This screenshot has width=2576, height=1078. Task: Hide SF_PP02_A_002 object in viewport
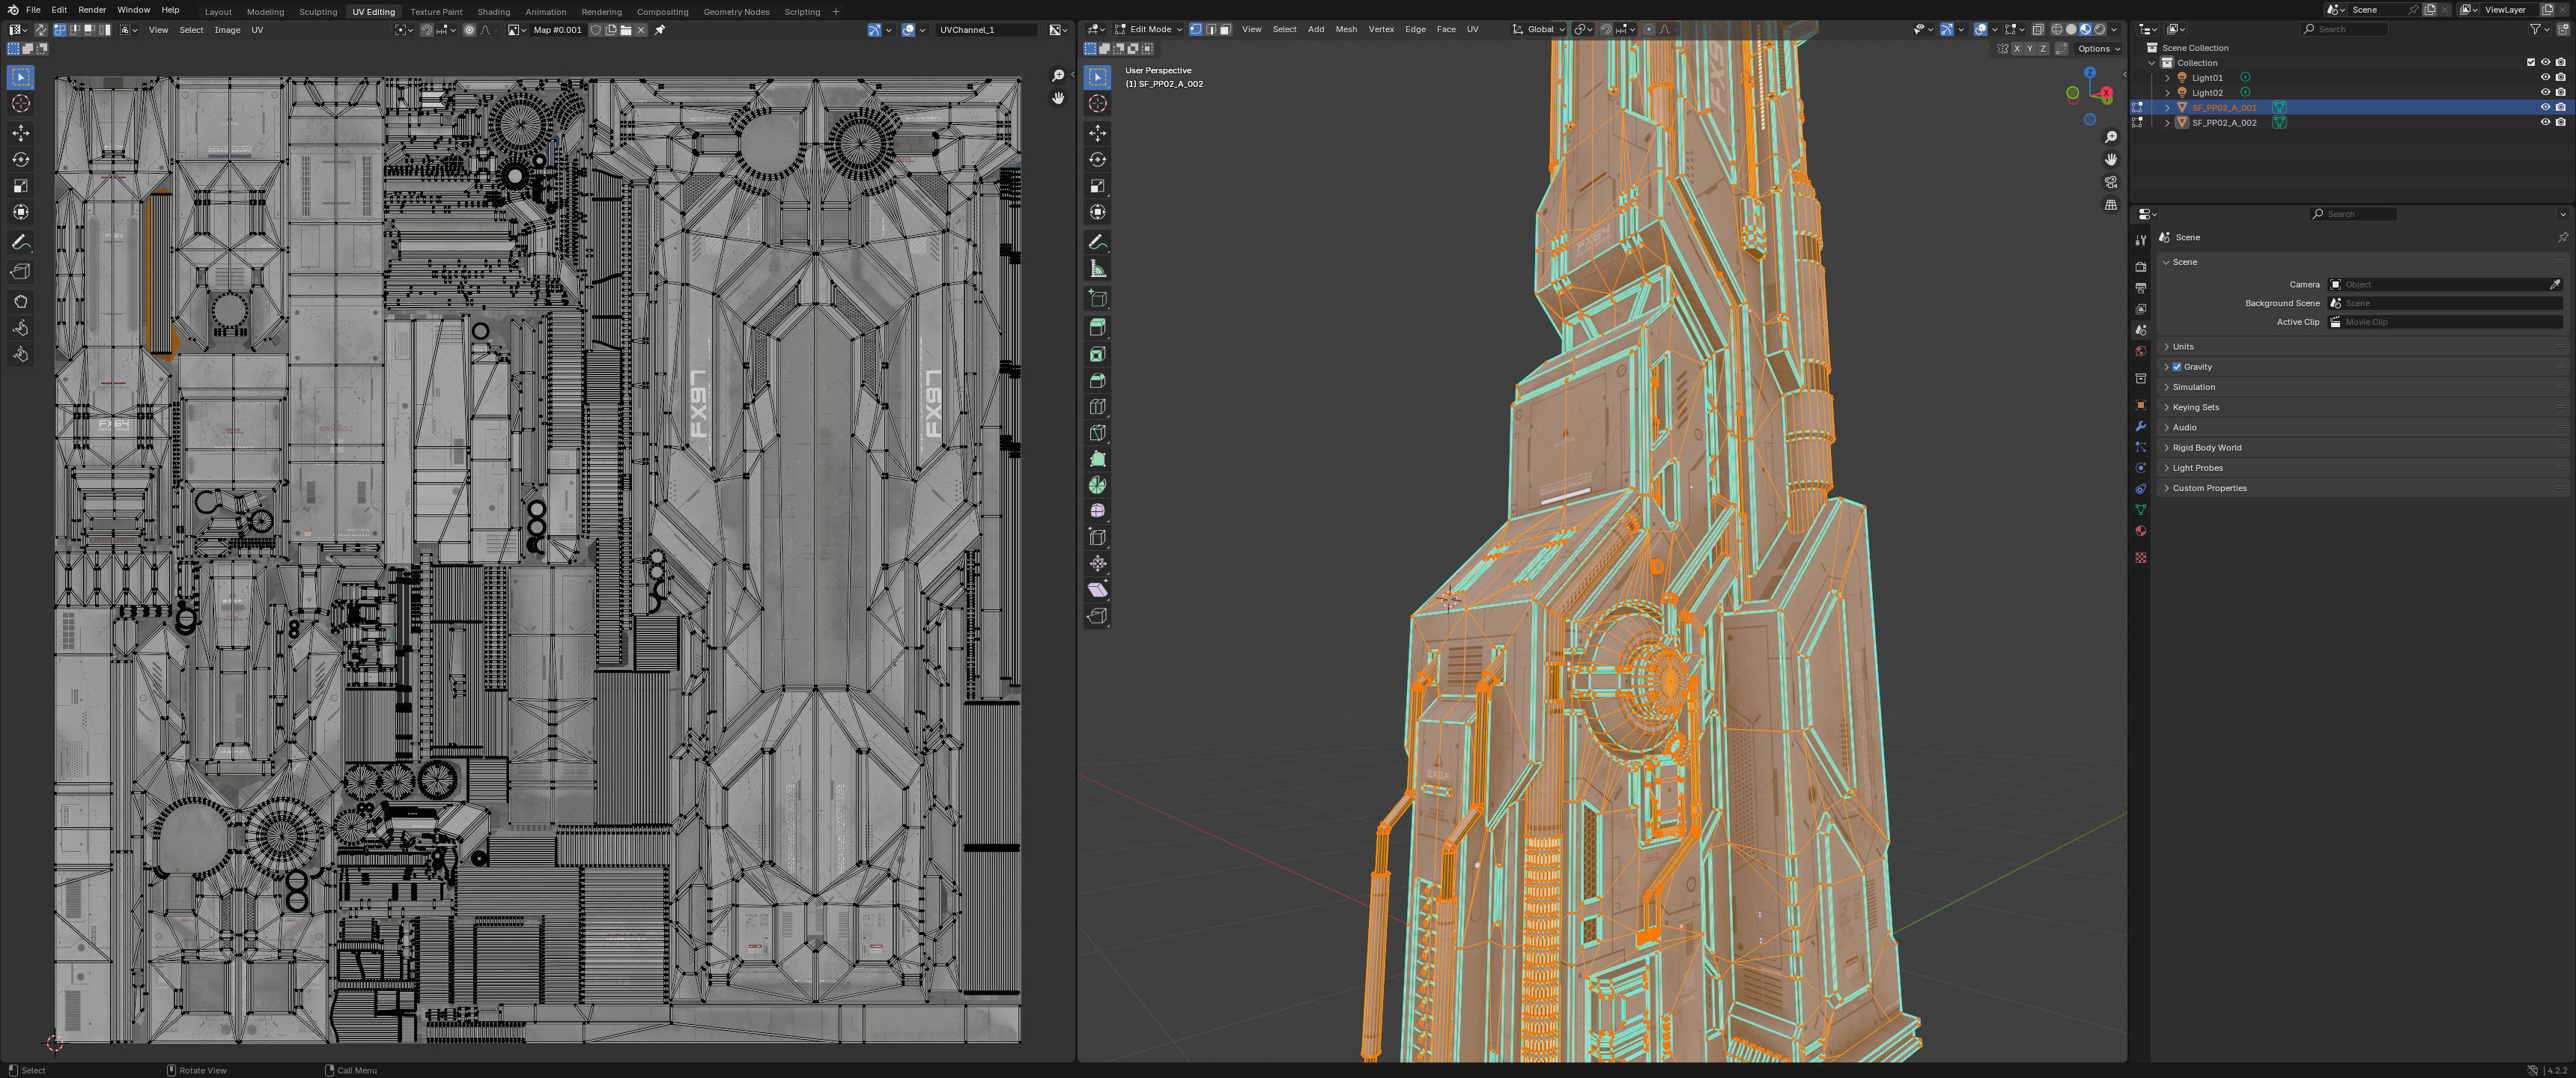[2545, 122]
